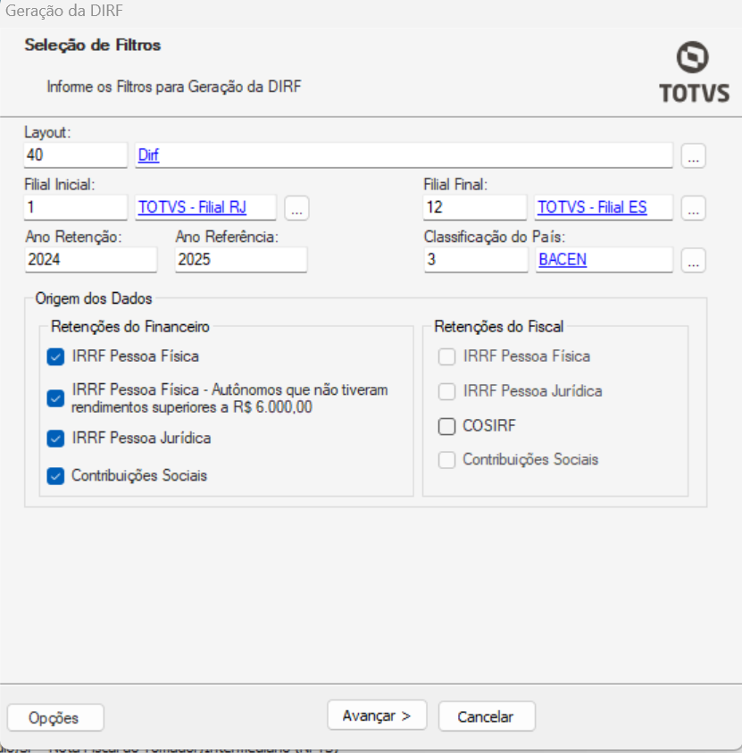Click the Avançar > button

[377, 715]
